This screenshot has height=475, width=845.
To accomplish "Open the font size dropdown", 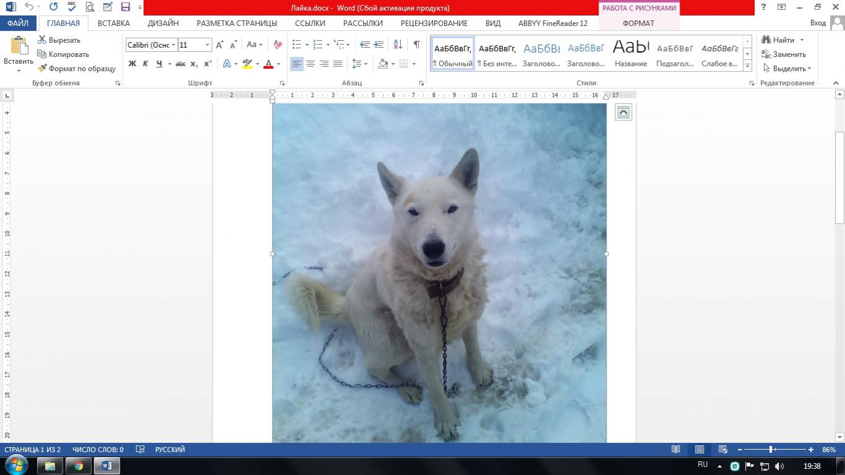I will (208, 45).
